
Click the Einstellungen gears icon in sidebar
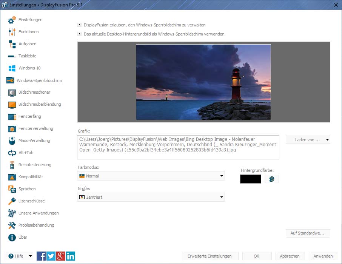pos(12,20)
